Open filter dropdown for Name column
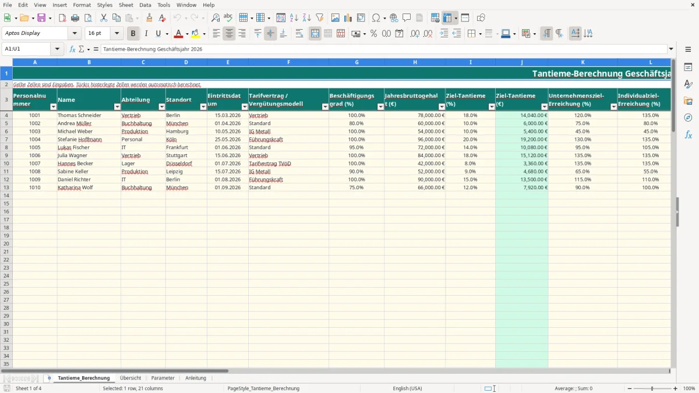Viewport: 699px width, 393px height. point(116,107)
